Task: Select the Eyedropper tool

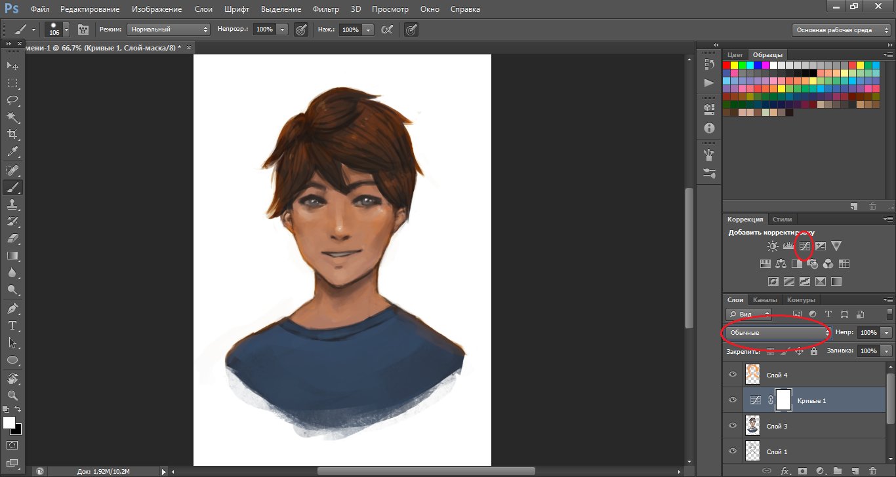Action: pyautogui.click(x=12, y=152)
